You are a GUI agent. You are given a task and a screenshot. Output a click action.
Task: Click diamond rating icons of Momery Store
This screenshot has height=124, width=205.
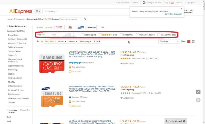click(75, 63)
